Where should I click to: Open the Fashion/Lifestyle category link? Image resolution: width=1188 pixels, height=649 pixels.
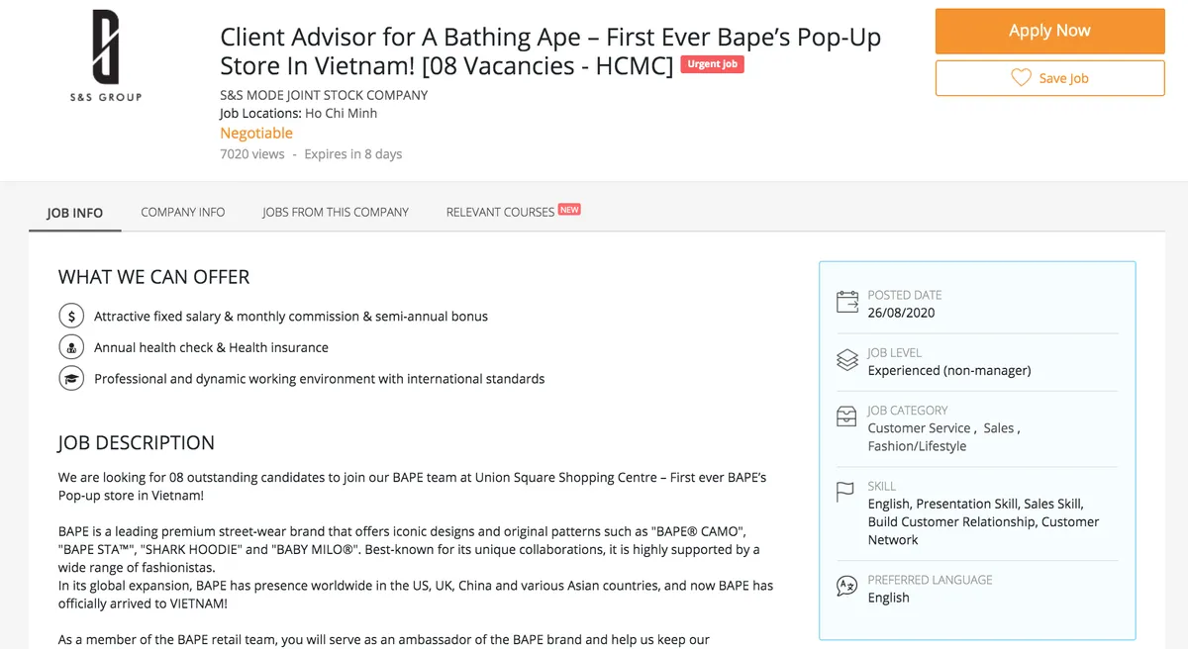coord(917,446)
